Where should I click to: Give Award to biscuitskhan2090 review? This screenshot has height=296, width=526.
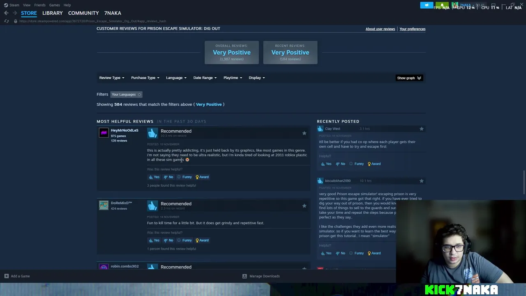coord(374,253)
